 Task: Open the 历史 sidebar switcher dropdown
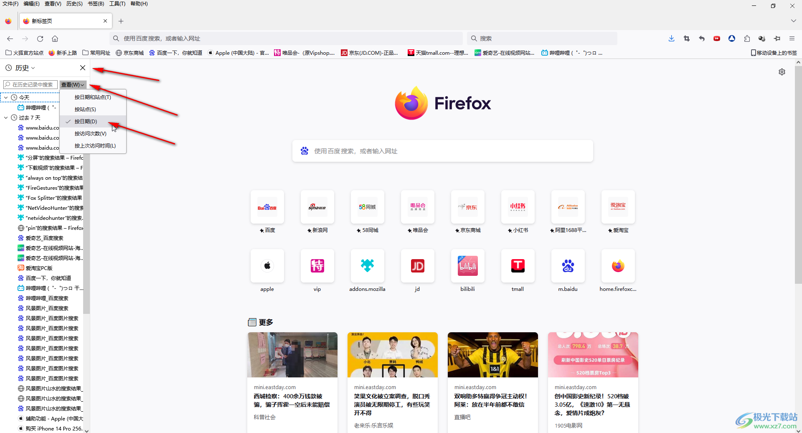pyautogui.click(x=20, y=68)
